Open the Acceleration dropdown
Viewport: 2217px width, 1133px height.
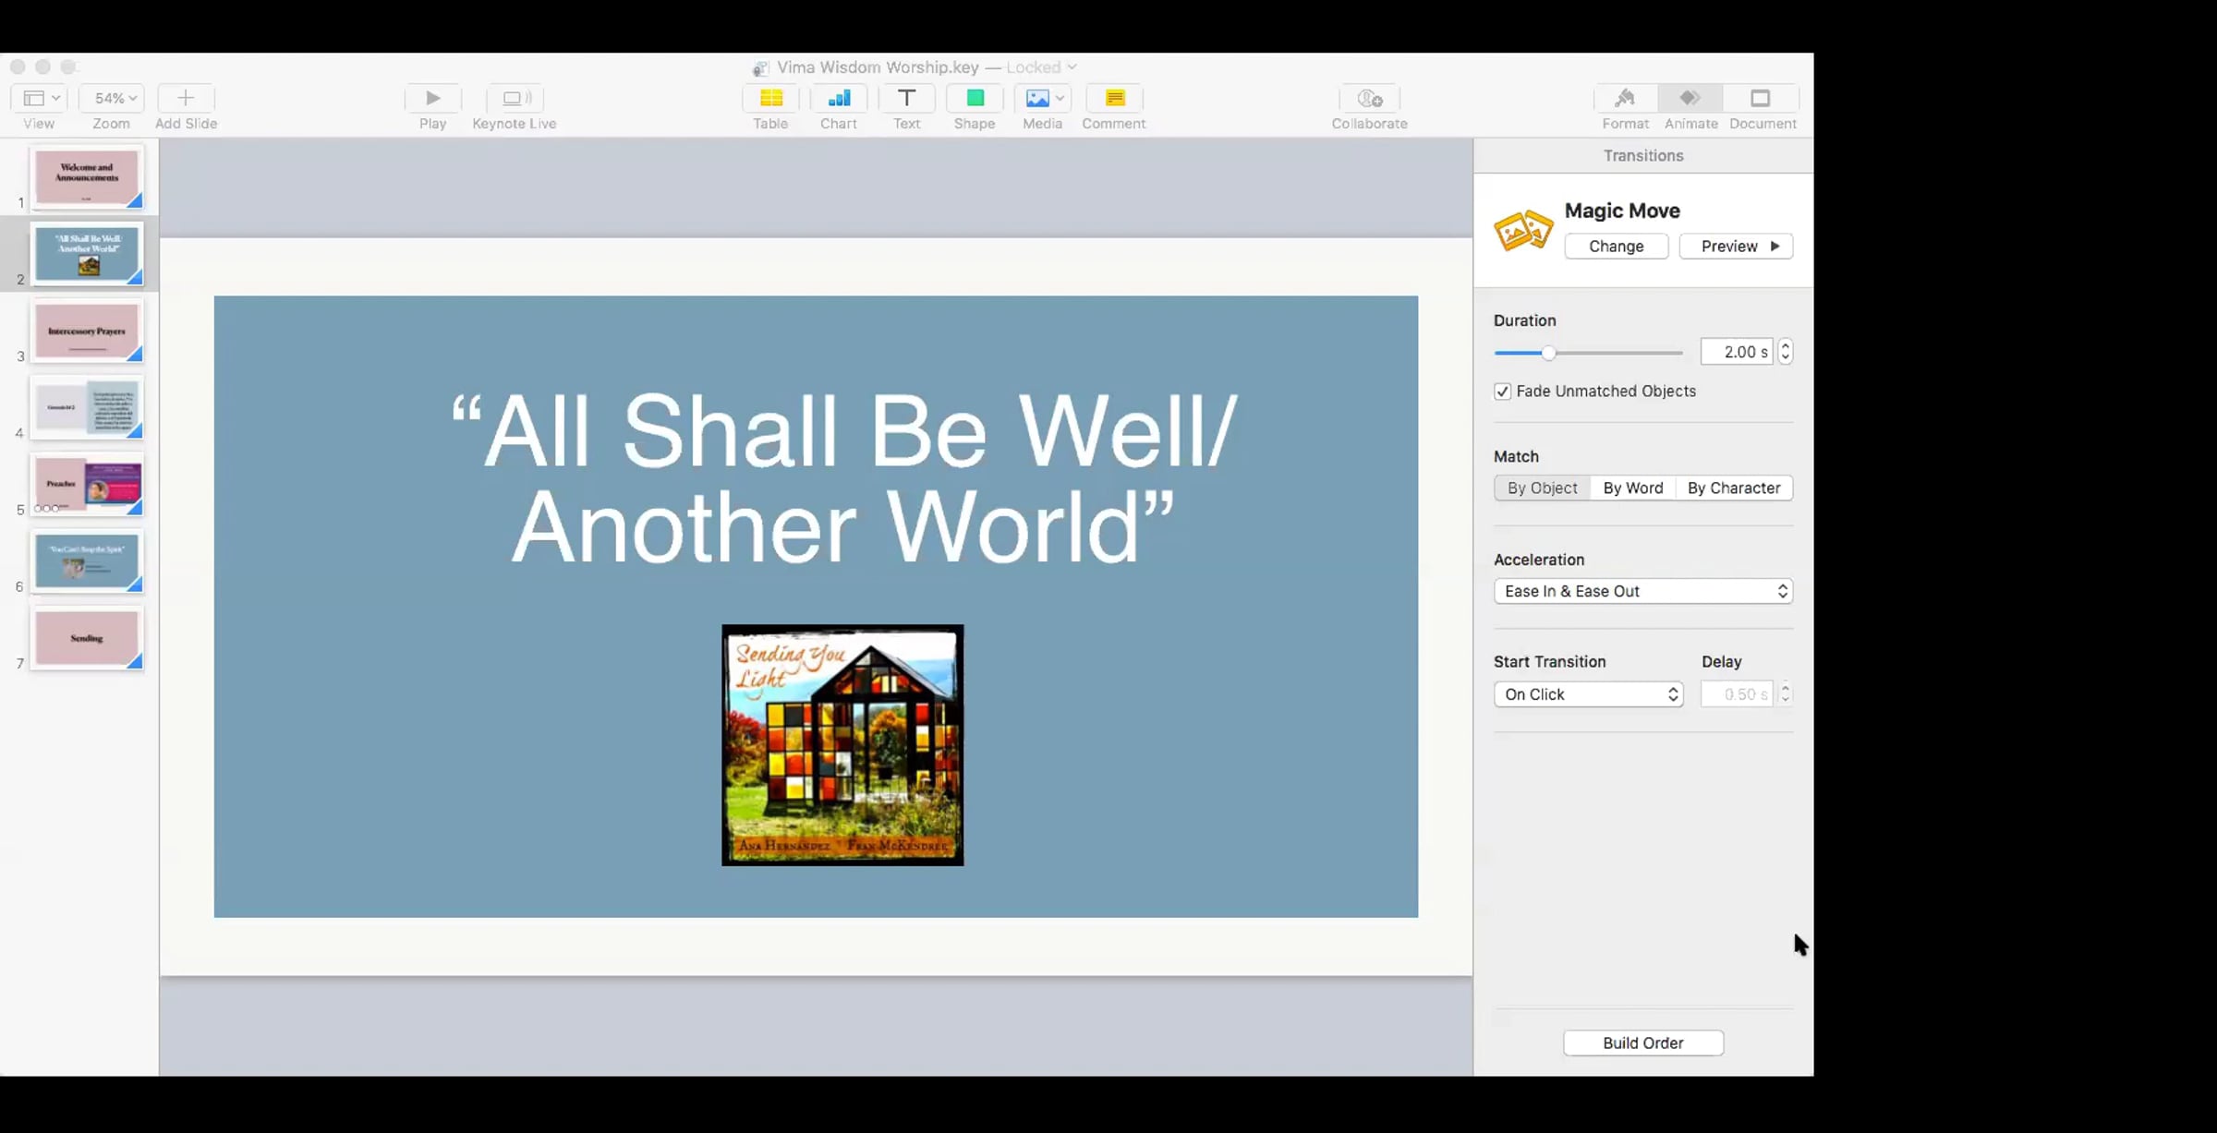(1642, 592)
